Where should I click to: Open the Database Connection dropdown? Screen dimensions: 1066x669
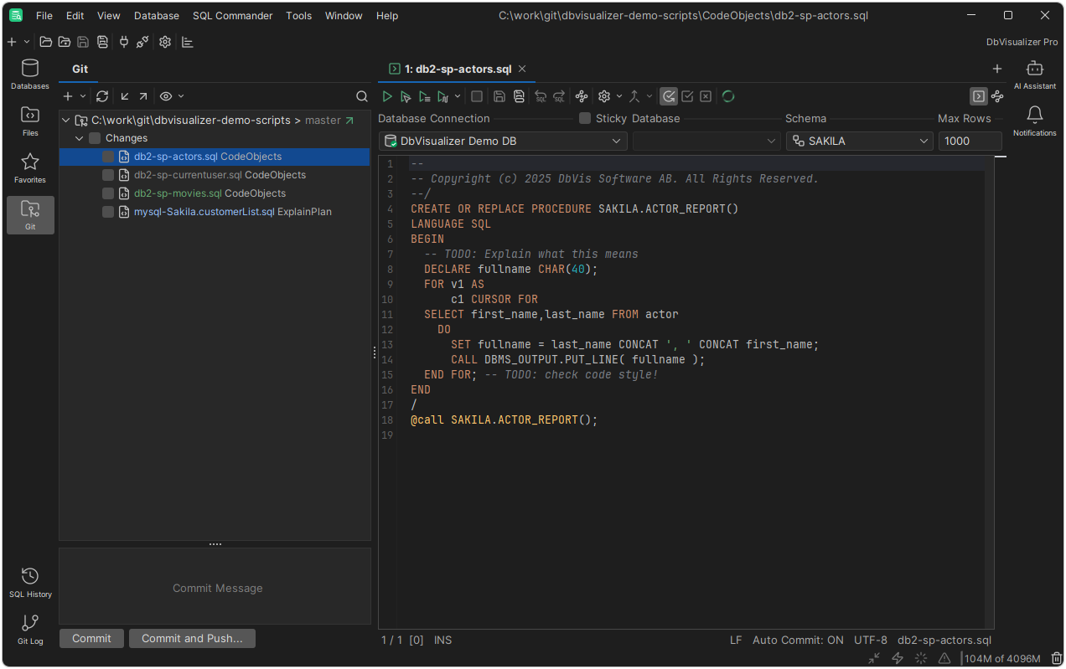(x=503, y=142)
